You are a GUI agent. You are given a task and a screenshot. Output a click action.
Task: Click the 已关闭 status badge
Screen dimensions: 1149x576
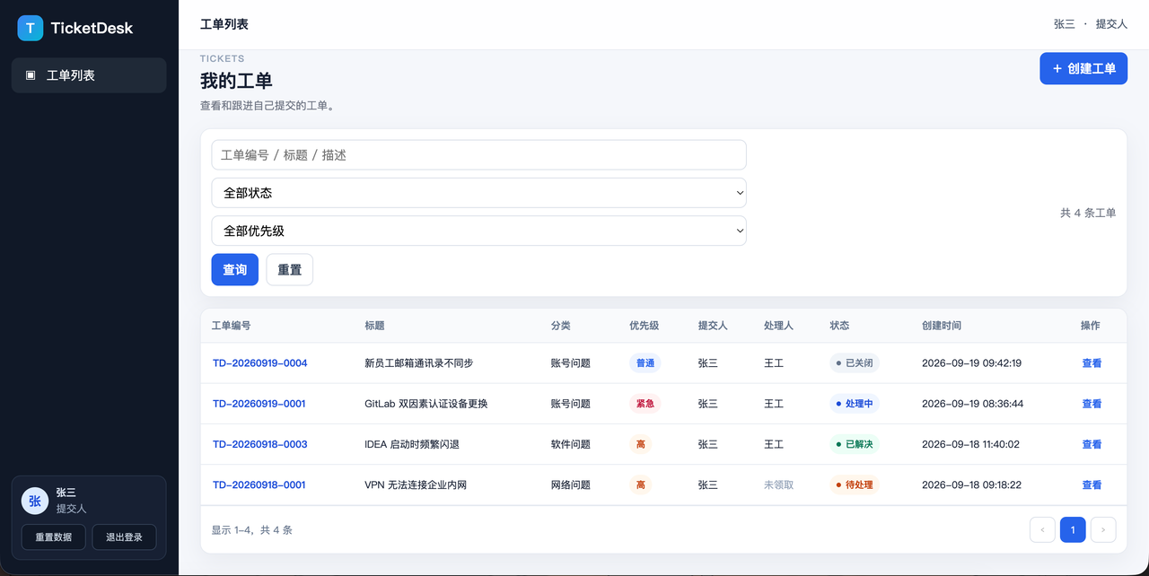click(x=855, y=363)
